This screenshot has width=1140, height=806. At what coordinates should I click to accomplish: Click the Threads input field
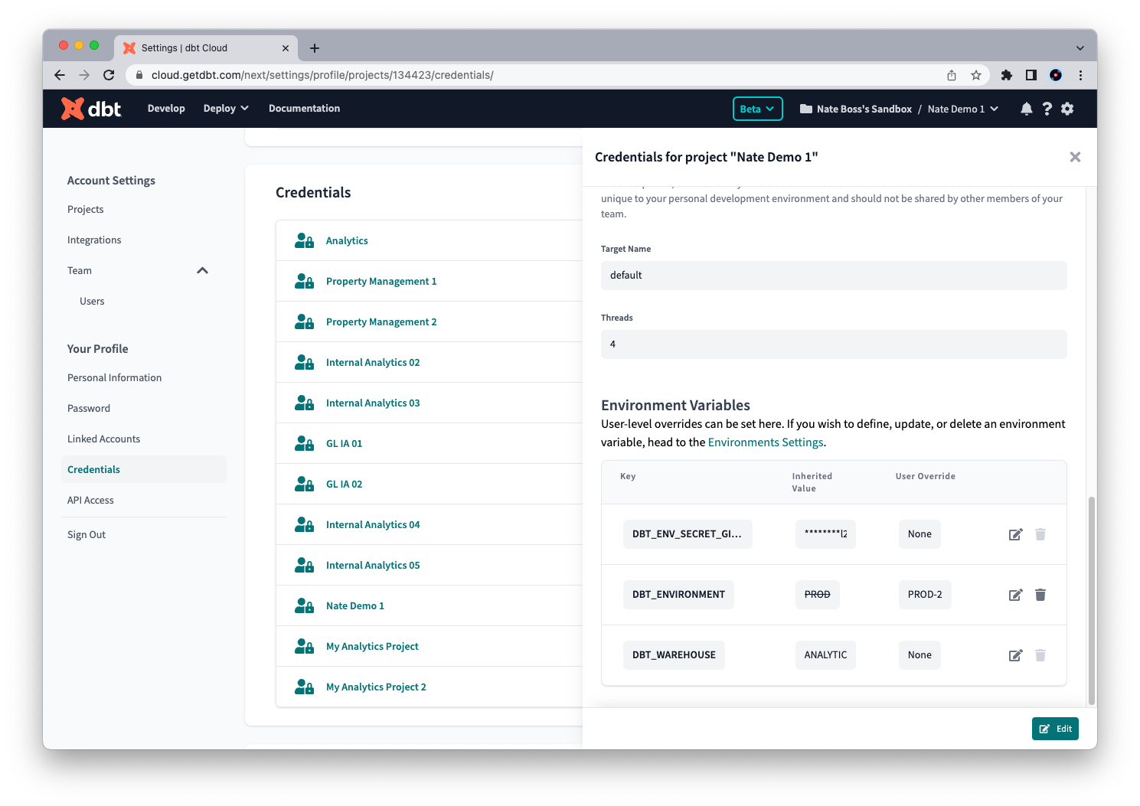click(x=834, y=344)
